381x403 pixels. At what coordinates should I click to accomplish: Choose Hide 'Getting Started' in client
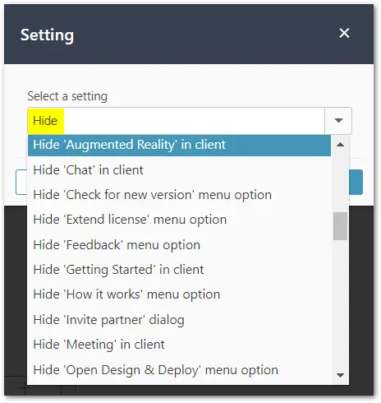click(179, 270)
